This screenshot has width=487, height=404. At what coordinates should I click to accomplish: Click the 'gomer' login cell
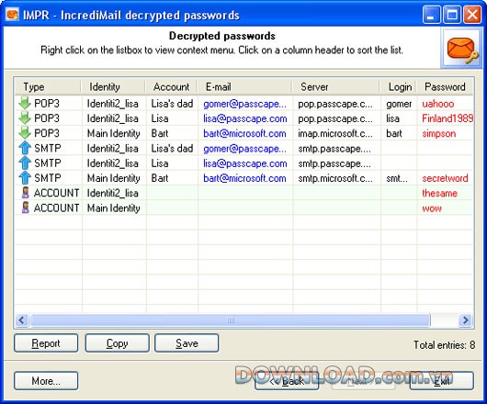tap(399, 104)
